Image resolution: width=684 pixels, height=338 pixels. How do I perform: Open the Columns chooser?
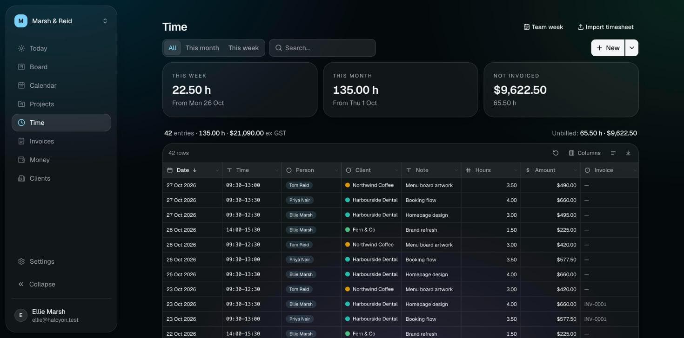pos(584,153)
